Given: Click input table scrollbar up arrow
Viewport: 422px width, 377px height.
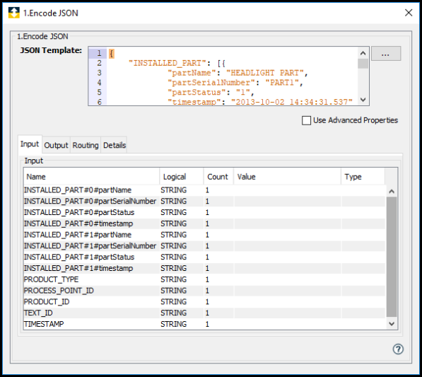Looking at the screenshot, I should 392,191.
